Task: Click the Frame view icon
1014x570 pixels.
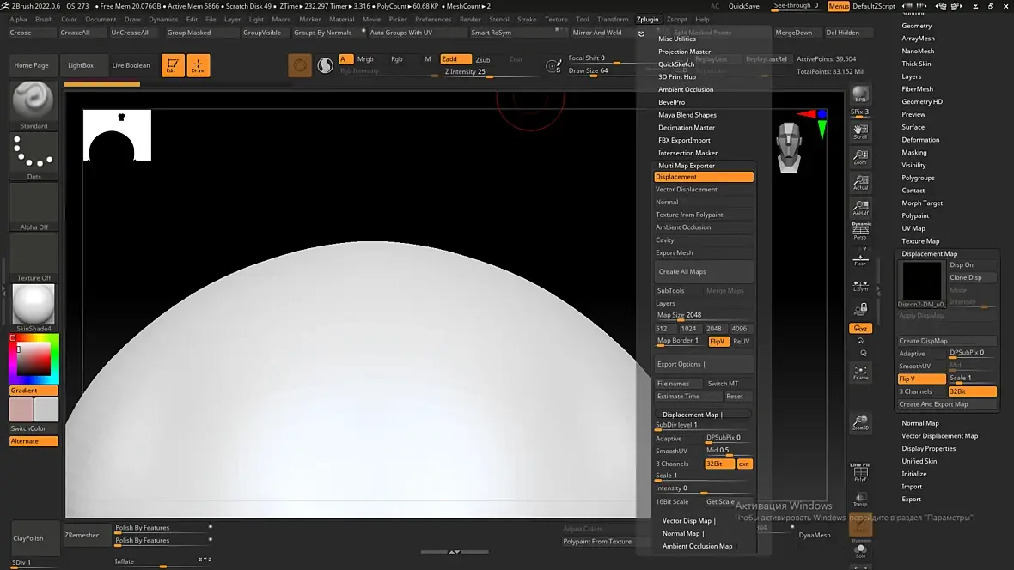Action: pos(860,373)
